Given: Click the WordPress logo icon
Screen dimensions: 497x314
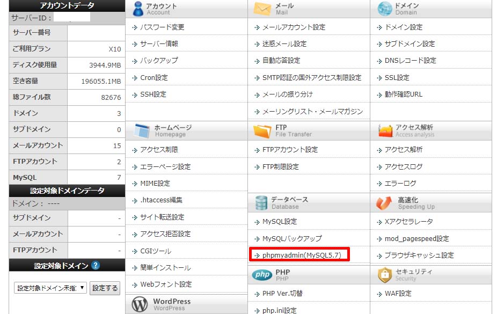Looking at the screenshot, I should [140, 304].
